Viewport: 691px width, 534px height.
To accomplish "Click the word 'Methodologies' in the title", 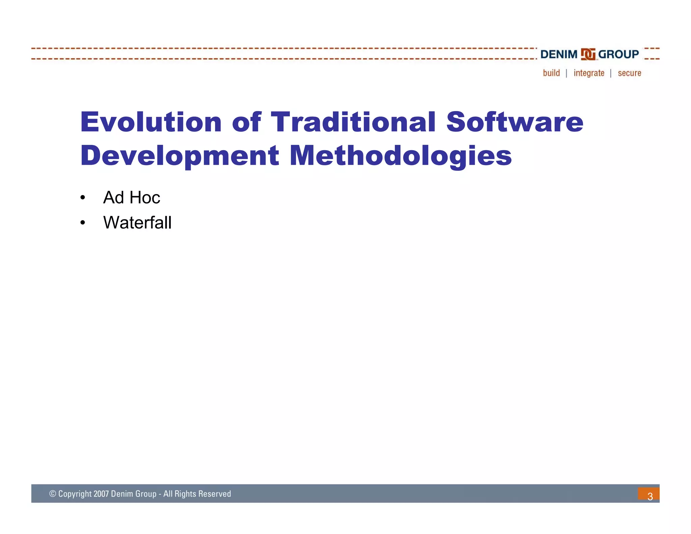I will coord(400,156).
